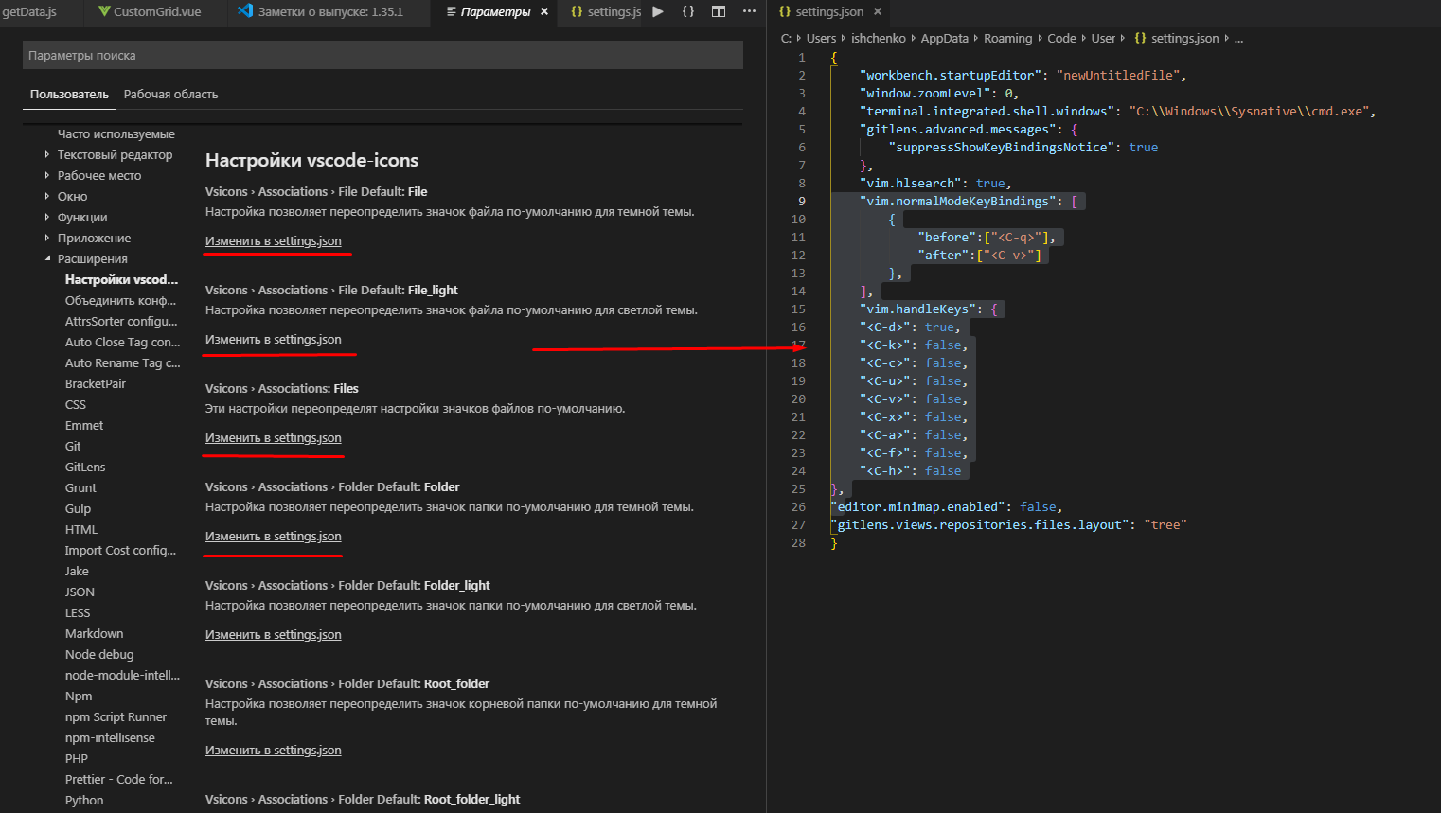Open AttrsSorter configu... settings

click(120, 321)
